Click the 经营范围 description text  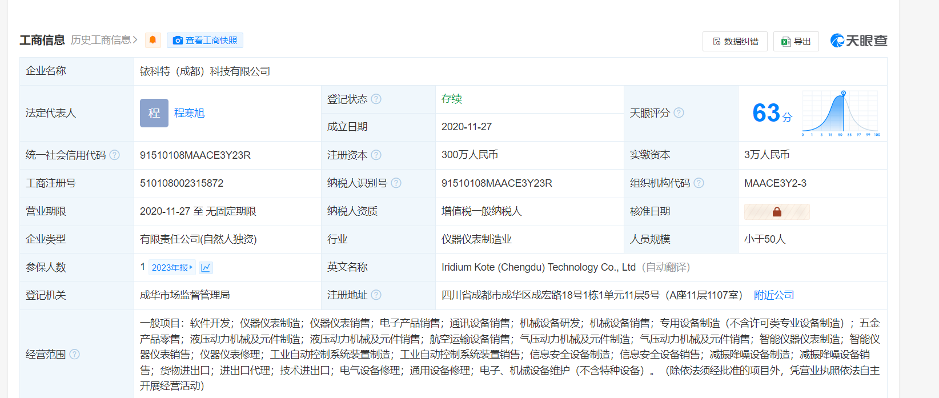click(510, 355)
